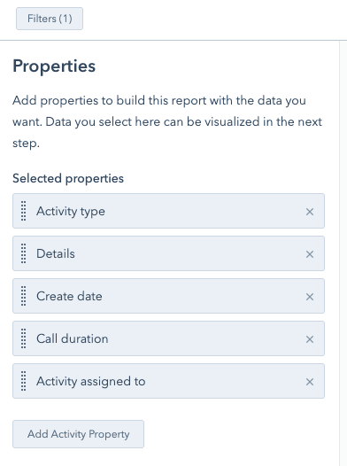Click the Add Activity Property button
Image resolution: width=347 pixels, height=466 pixels.
[x=79, y=434]
